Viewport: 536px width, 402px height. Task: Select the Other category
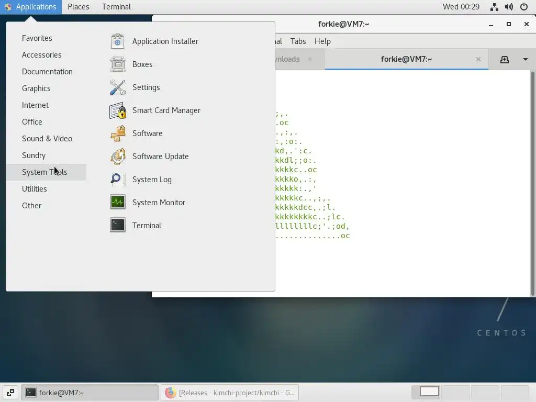point(46,205)
